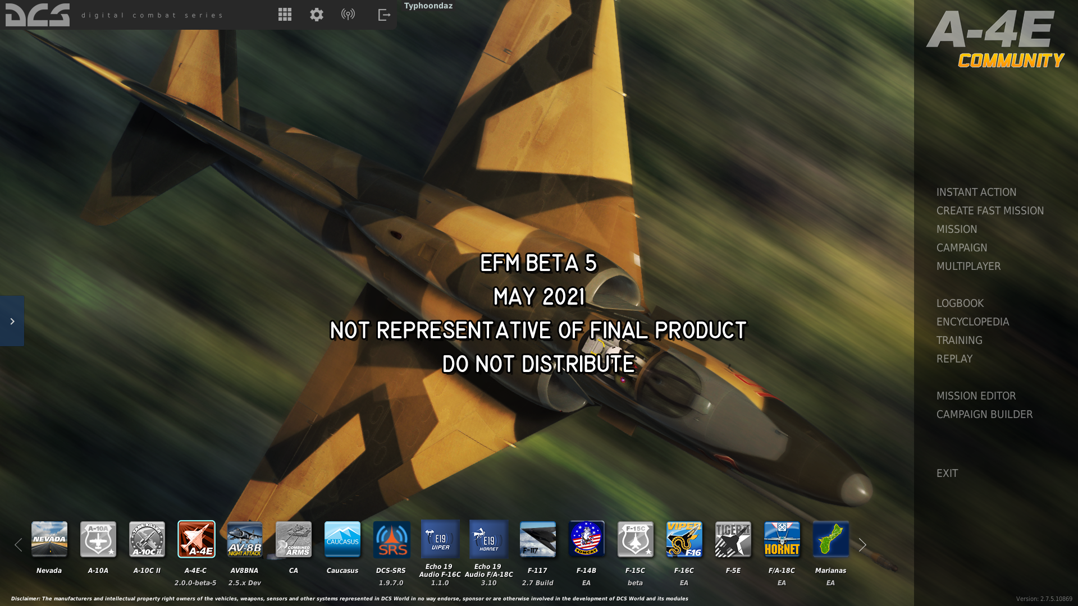Image resolution: width=1078 pixels, height=606 pixels.
Task: Click the 2.5.x Dev version label
Action: pyautogui.click(x=244, y=583)
